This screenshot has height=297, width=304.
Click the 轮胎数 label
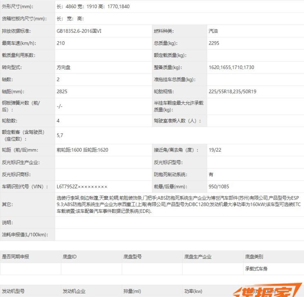point(9,121)
